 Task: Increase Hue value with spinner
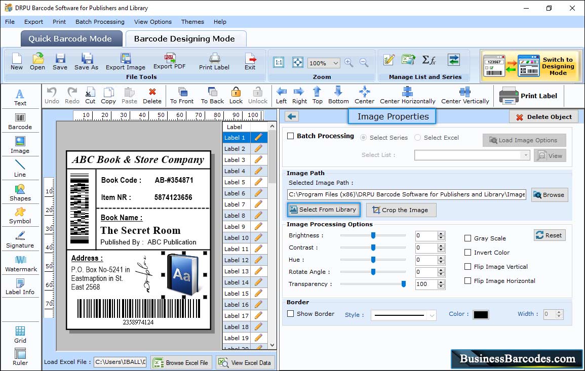point(441,258)
